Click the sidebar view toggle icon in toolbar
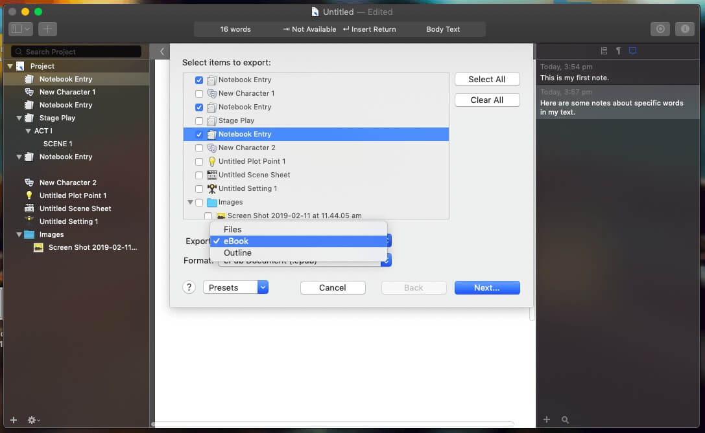 click(x=20, y=29)
